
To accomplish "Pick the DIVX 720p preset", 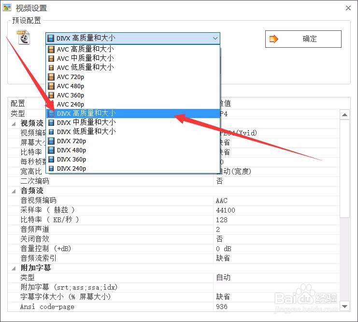I will [133, 141].
